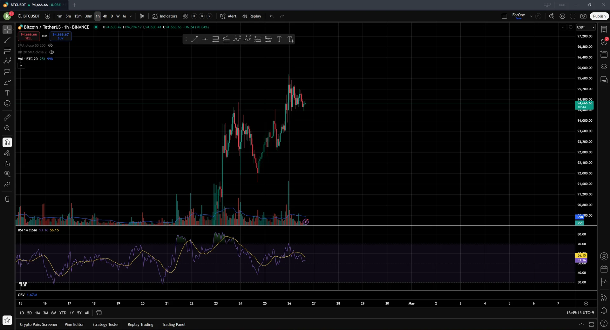This screenshot has height=330, width=610.
Task: Toggle the M circle button in top toolbar
Action: point(202,16)
